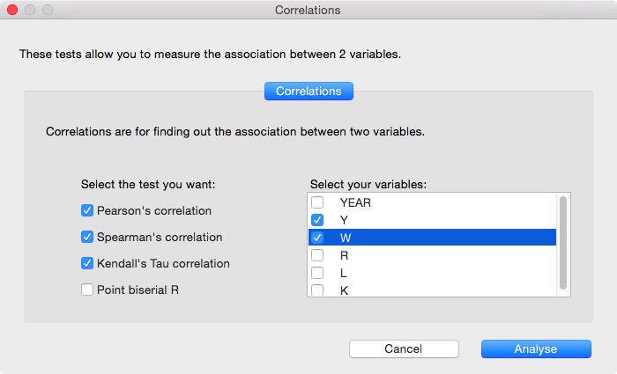Check the K variable checkbox
Viewport: 617px width, 374px height.
pos(317,290)
